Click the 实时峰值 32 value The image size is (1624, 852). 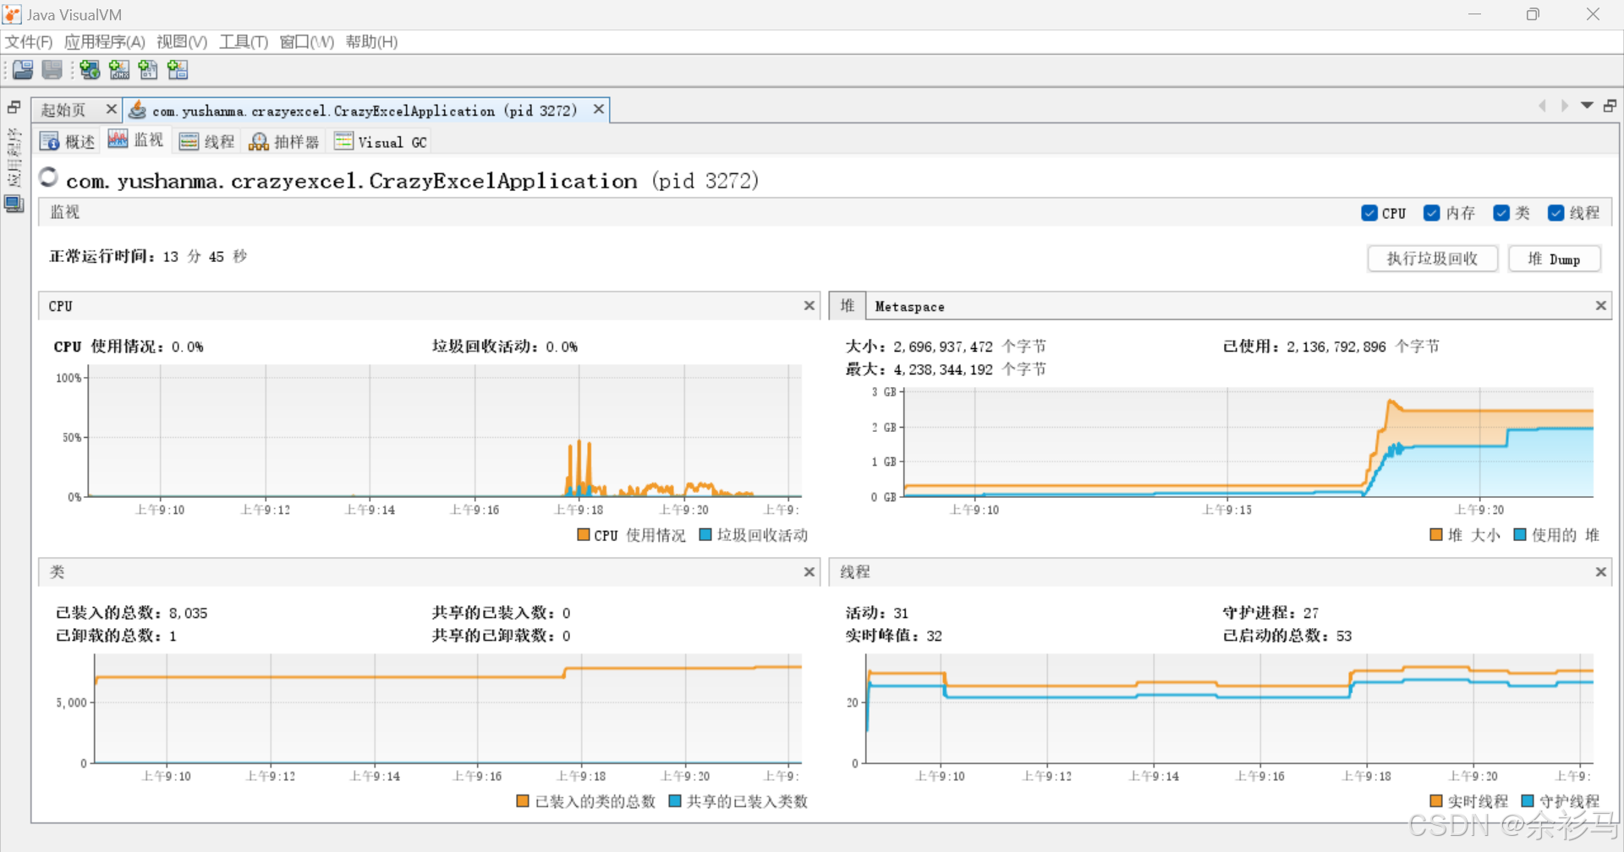coord(934,636)
